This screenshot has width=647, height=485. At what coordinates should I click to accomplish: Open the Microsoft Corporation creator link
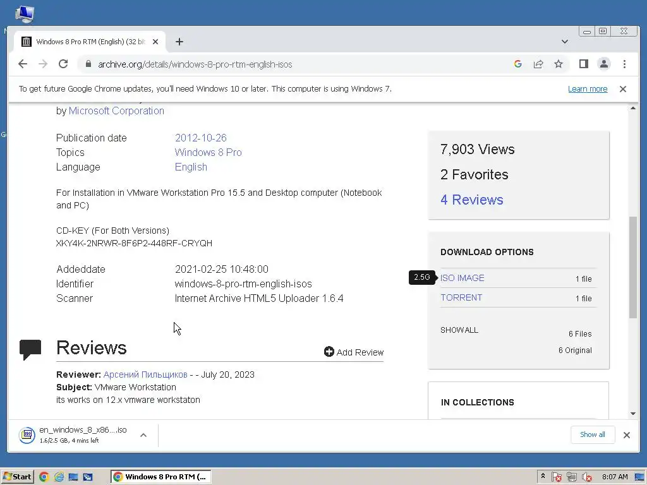(x=116, y=111)
